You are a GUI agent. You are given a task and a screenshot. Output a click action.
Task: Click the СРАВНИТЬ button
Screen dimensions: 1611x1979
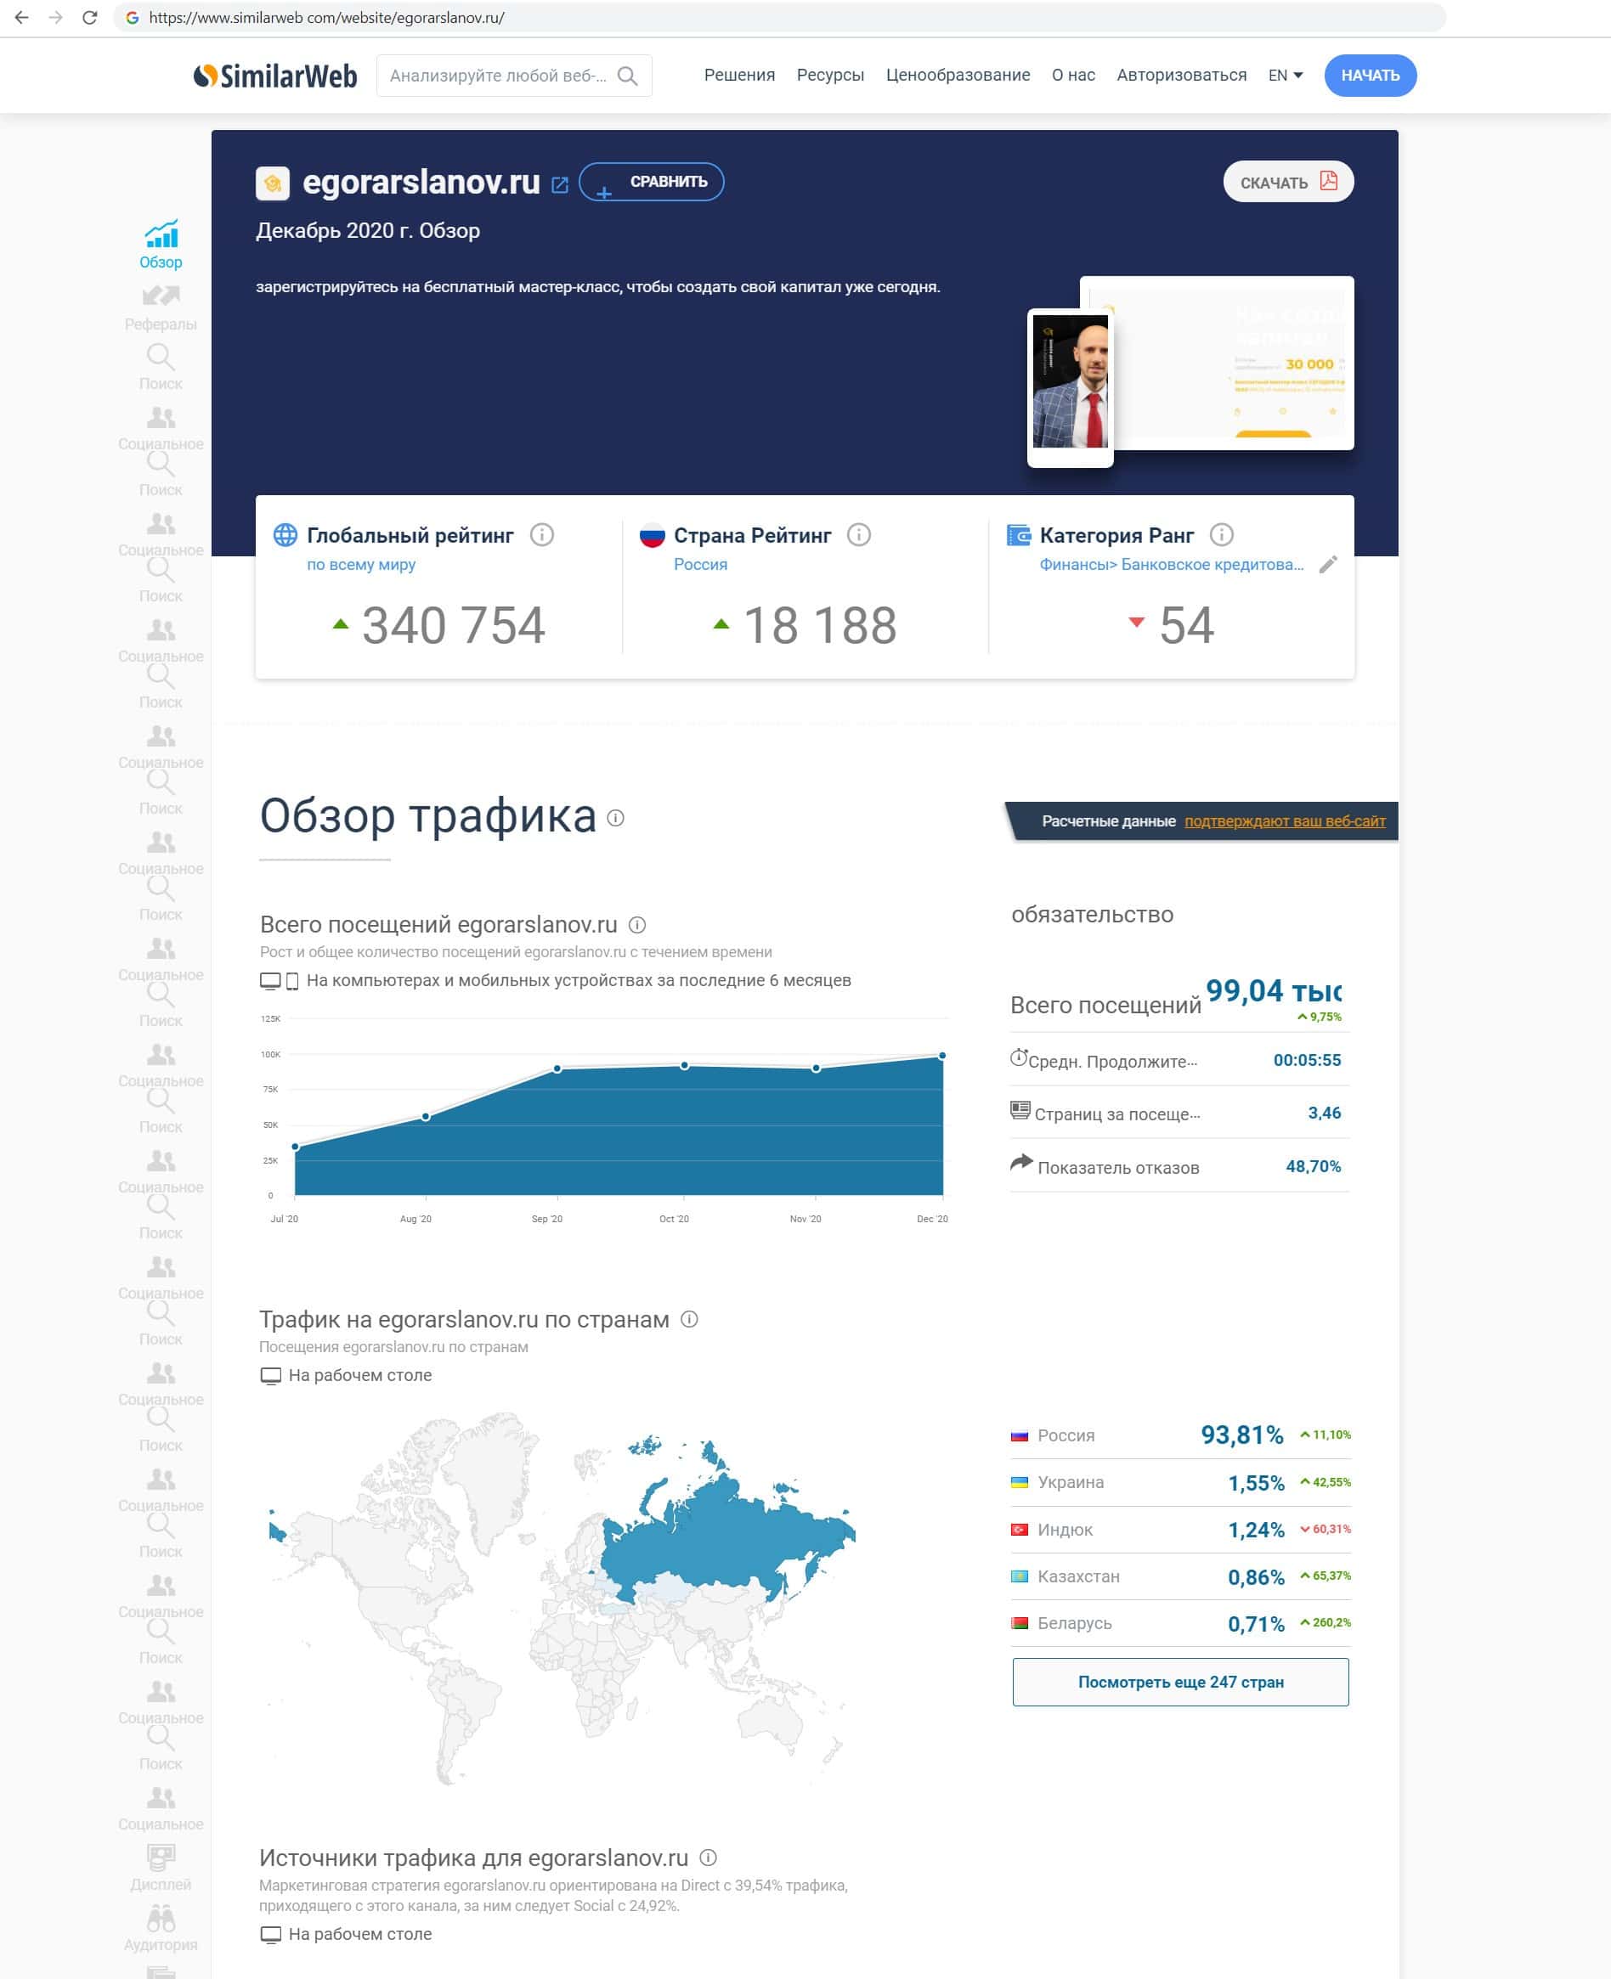pos(652,182)
